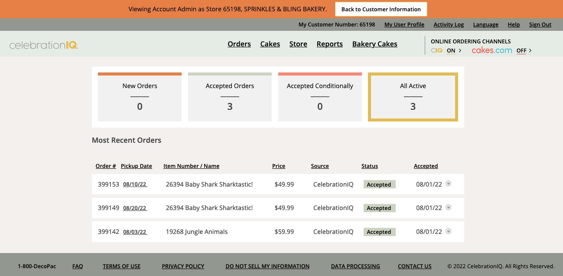
Task: Open the Activity Log link
Action: pyautogui.click(x=449, y=24)
